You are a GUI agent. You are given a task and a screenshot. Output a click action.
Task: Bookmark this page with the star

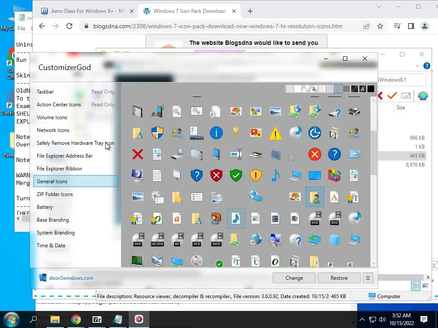click(x=380, y=26)
